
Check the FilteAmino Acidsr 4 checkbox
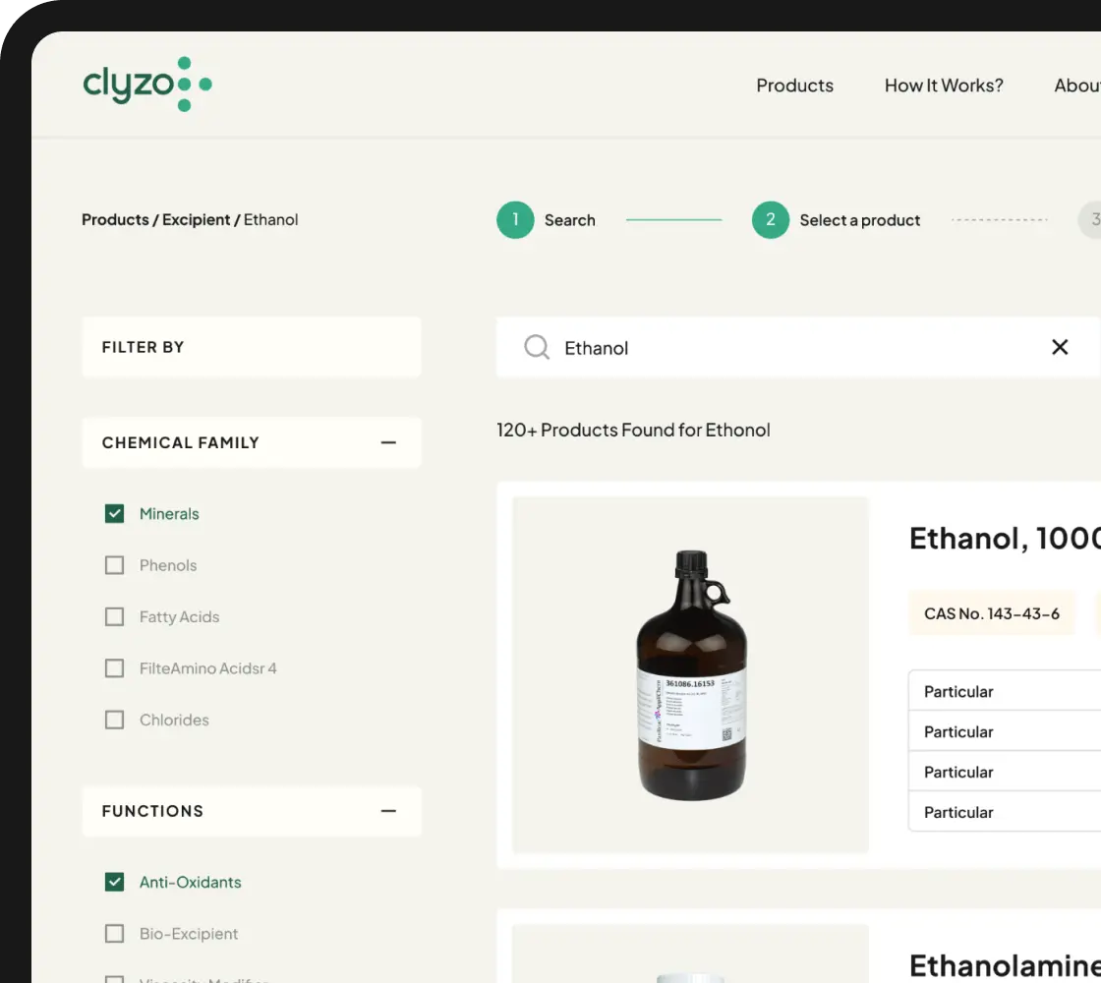[114, 668]
